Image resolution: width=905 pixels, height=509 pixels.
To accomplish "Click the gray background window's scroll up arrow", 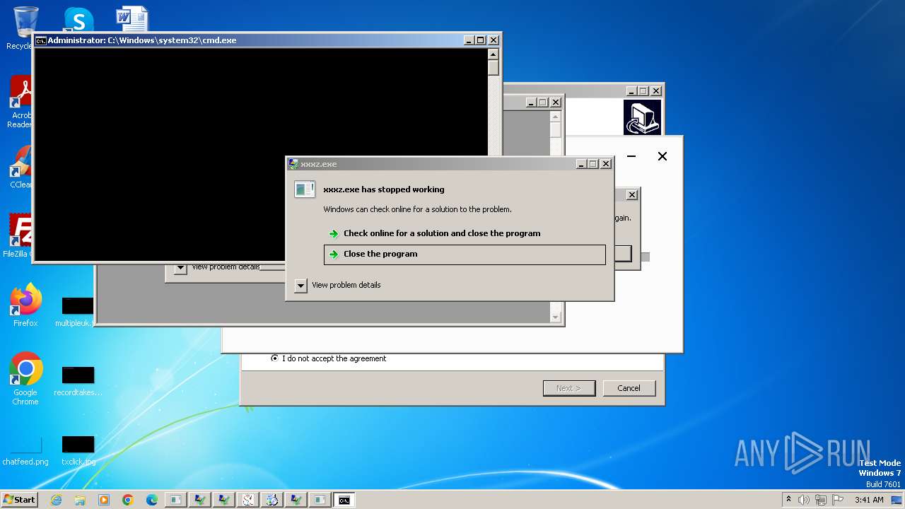I will point(556,117).
